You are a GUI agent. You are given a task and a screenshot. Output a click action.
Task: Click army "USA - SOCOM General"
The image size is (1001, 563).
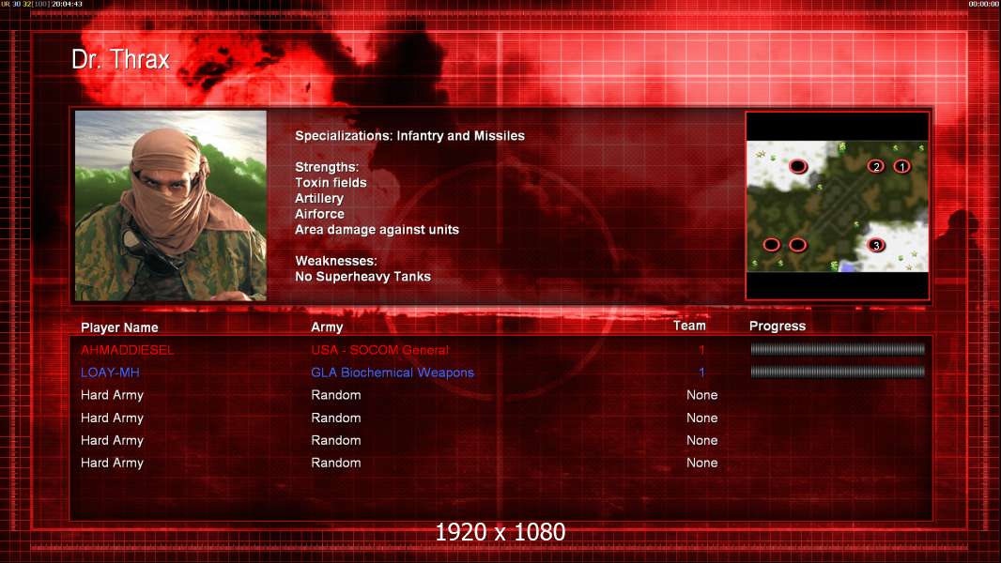380,350
